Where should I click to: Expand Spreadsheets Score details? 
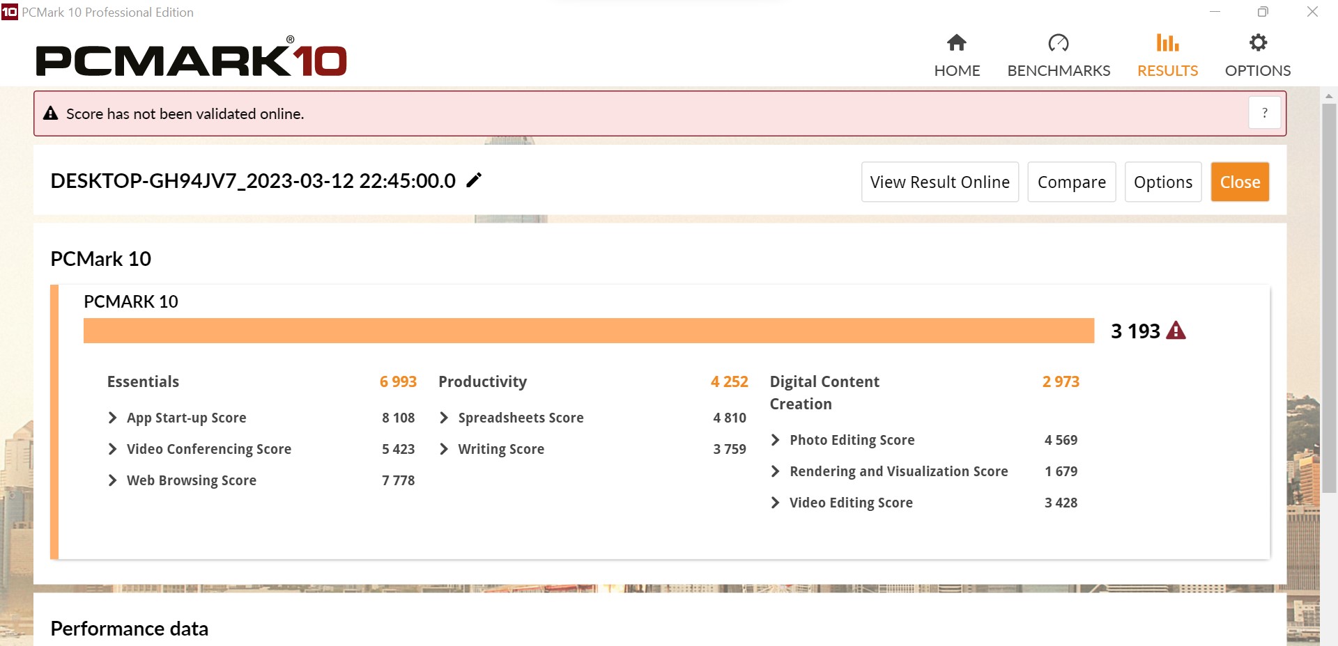click(x=444, y=418)
